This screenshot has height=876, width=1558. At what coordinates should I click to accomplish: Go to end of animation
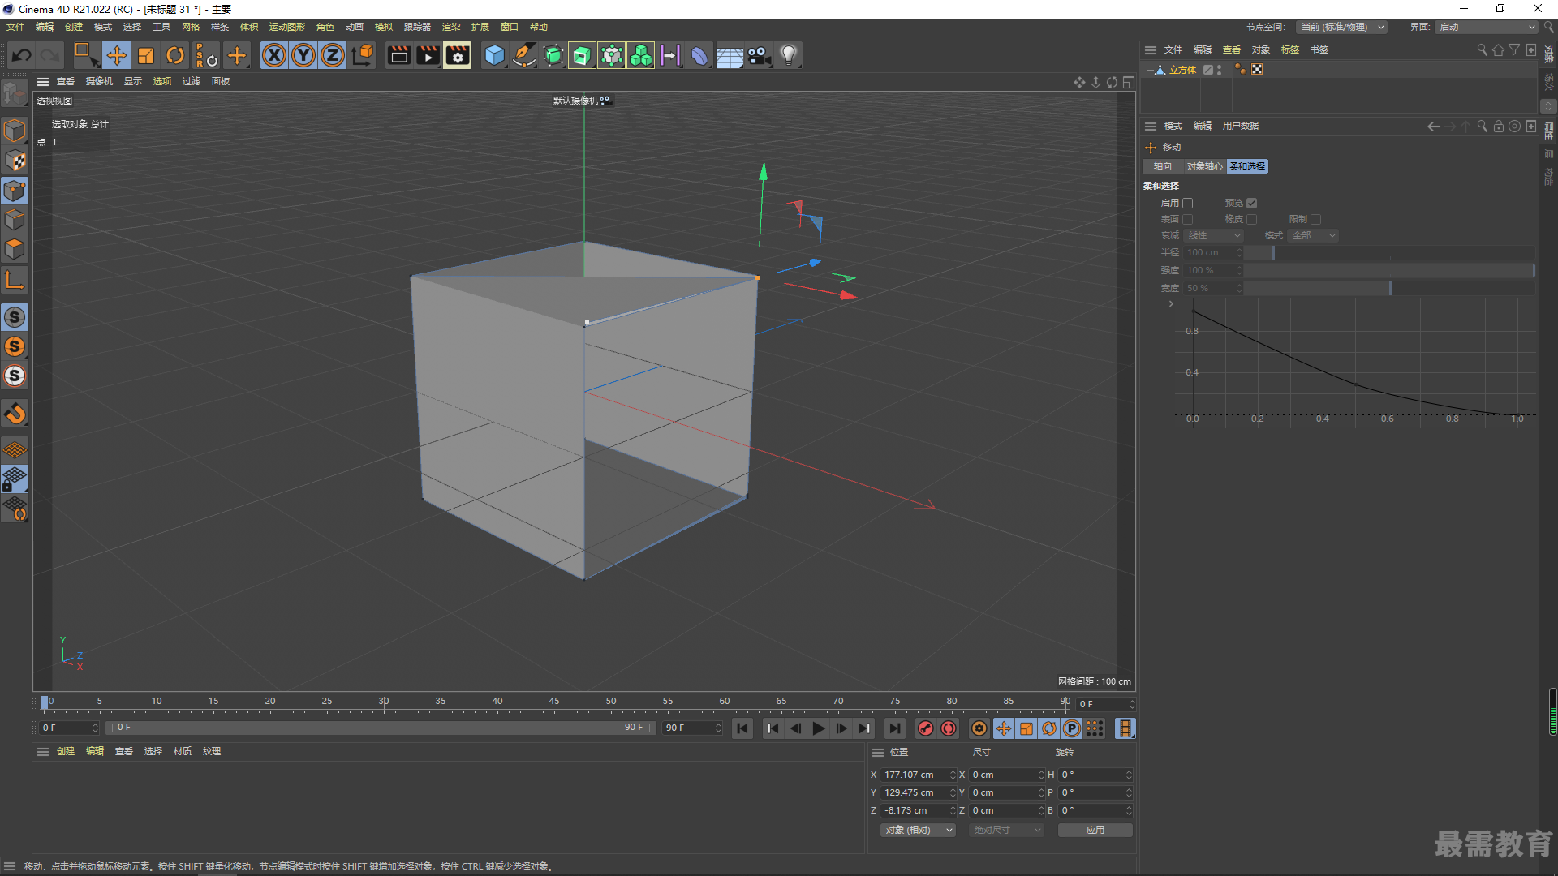click(x=895, y=728)
